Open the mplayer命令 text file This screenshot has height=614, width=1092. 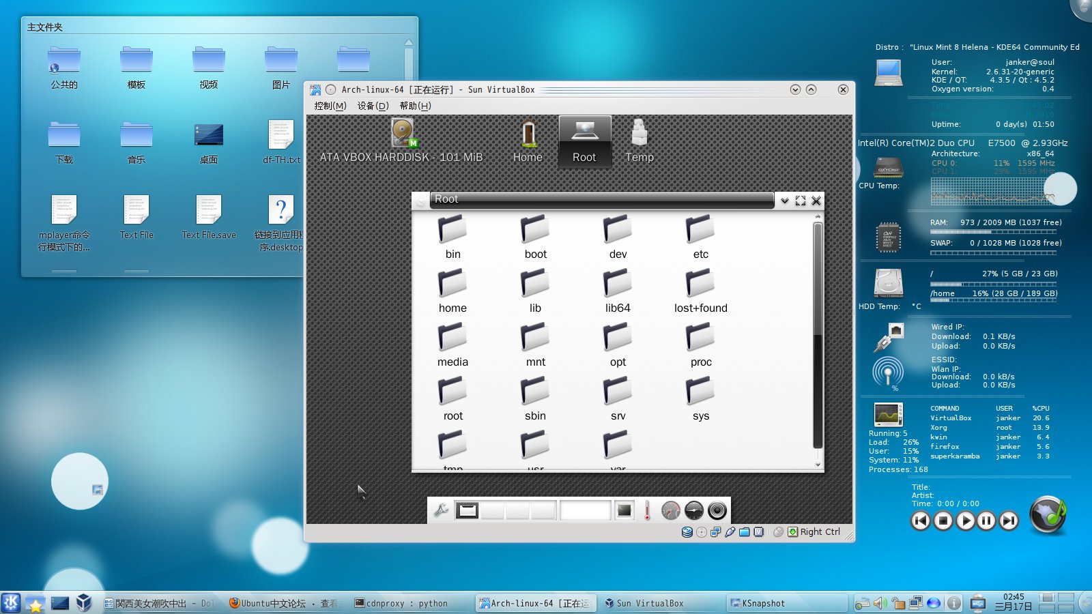[64, 222]
